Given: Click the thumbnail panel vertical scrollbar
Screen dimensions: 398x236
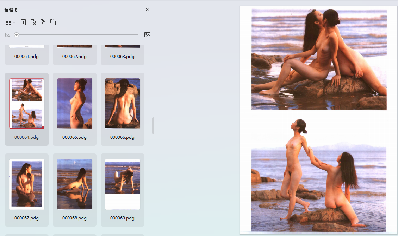Looking at the screenshot, I should tap(153, 126).
